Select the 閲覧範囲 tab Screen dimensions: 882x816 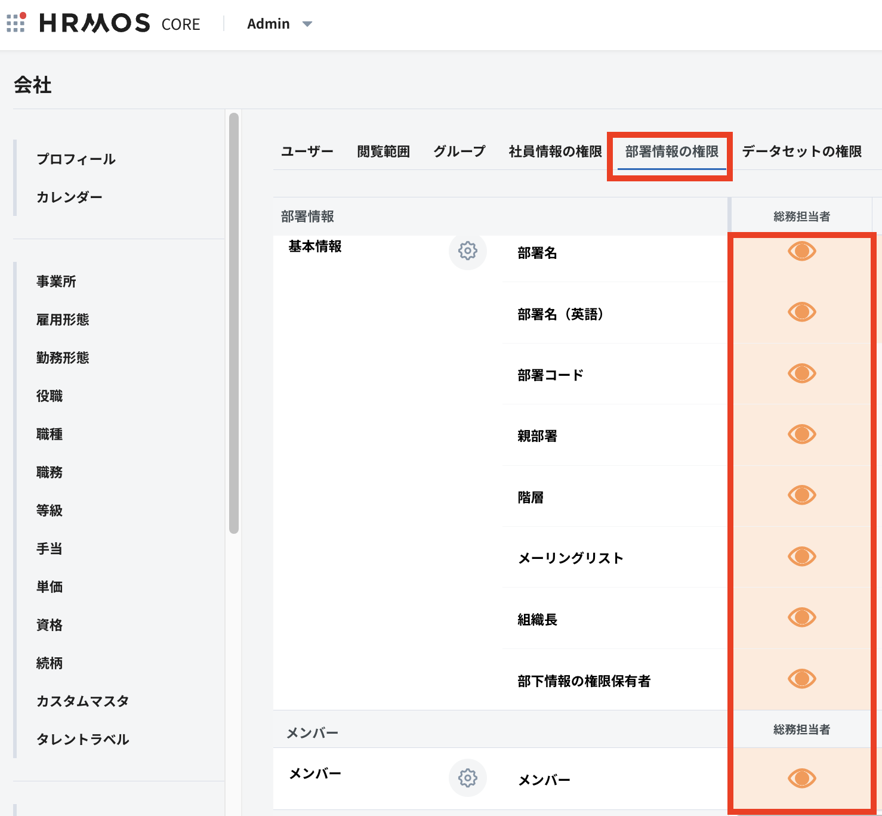coord(383,152)
